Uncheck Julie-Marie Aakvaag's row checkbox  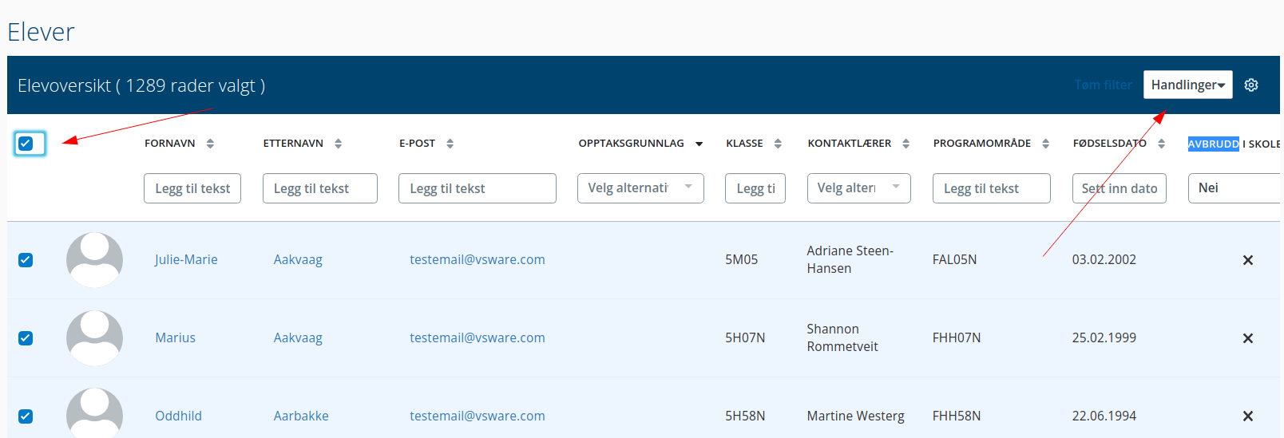point(26,260)
